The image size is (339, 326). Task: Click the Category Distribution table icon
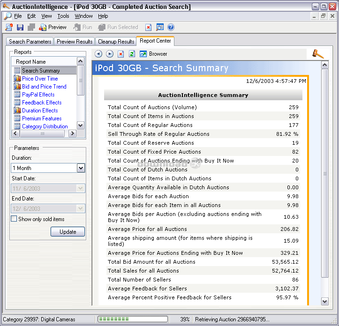pyautogui.click(x=17, y=126)
